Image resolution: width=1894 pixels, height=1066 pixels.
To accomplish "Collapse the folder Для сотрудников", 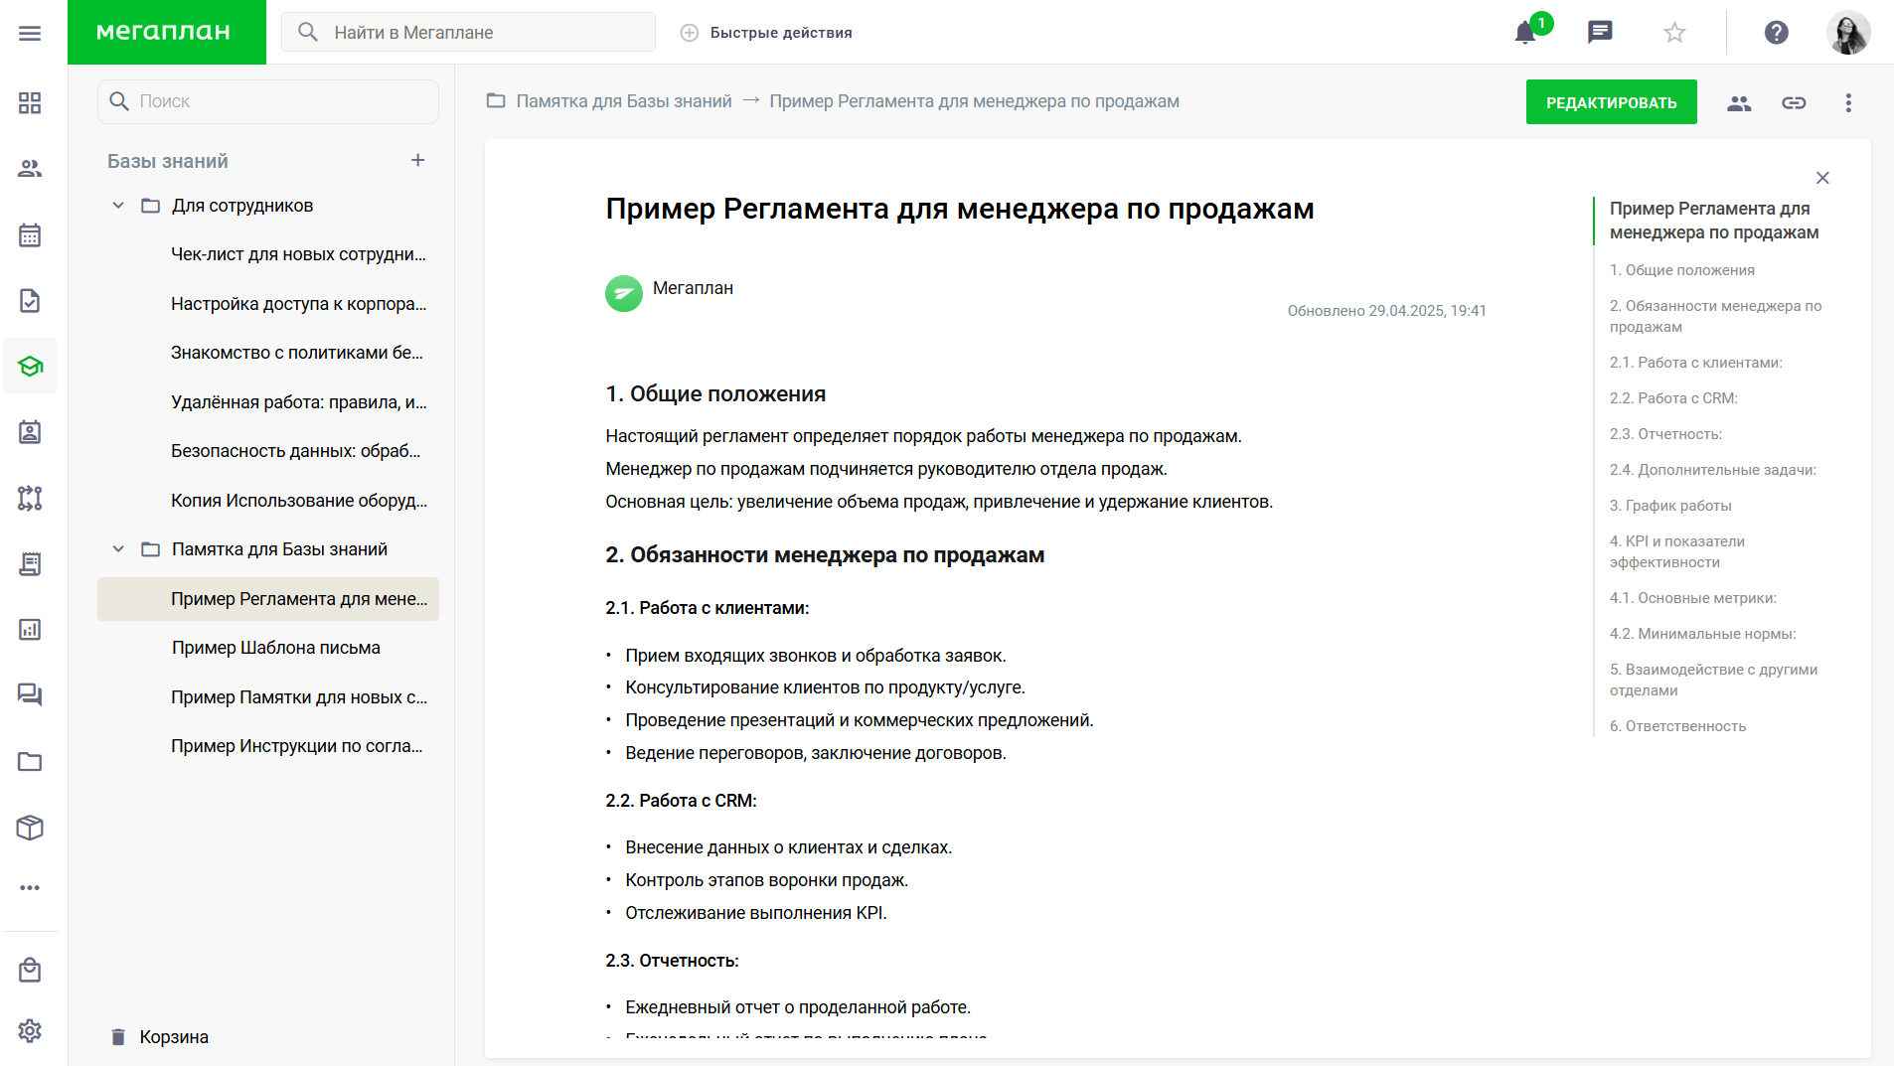I will click(x=118, y=205).
